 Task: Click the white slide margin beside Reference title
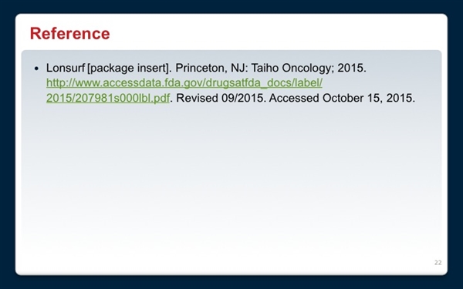click(x=265, y=32)
